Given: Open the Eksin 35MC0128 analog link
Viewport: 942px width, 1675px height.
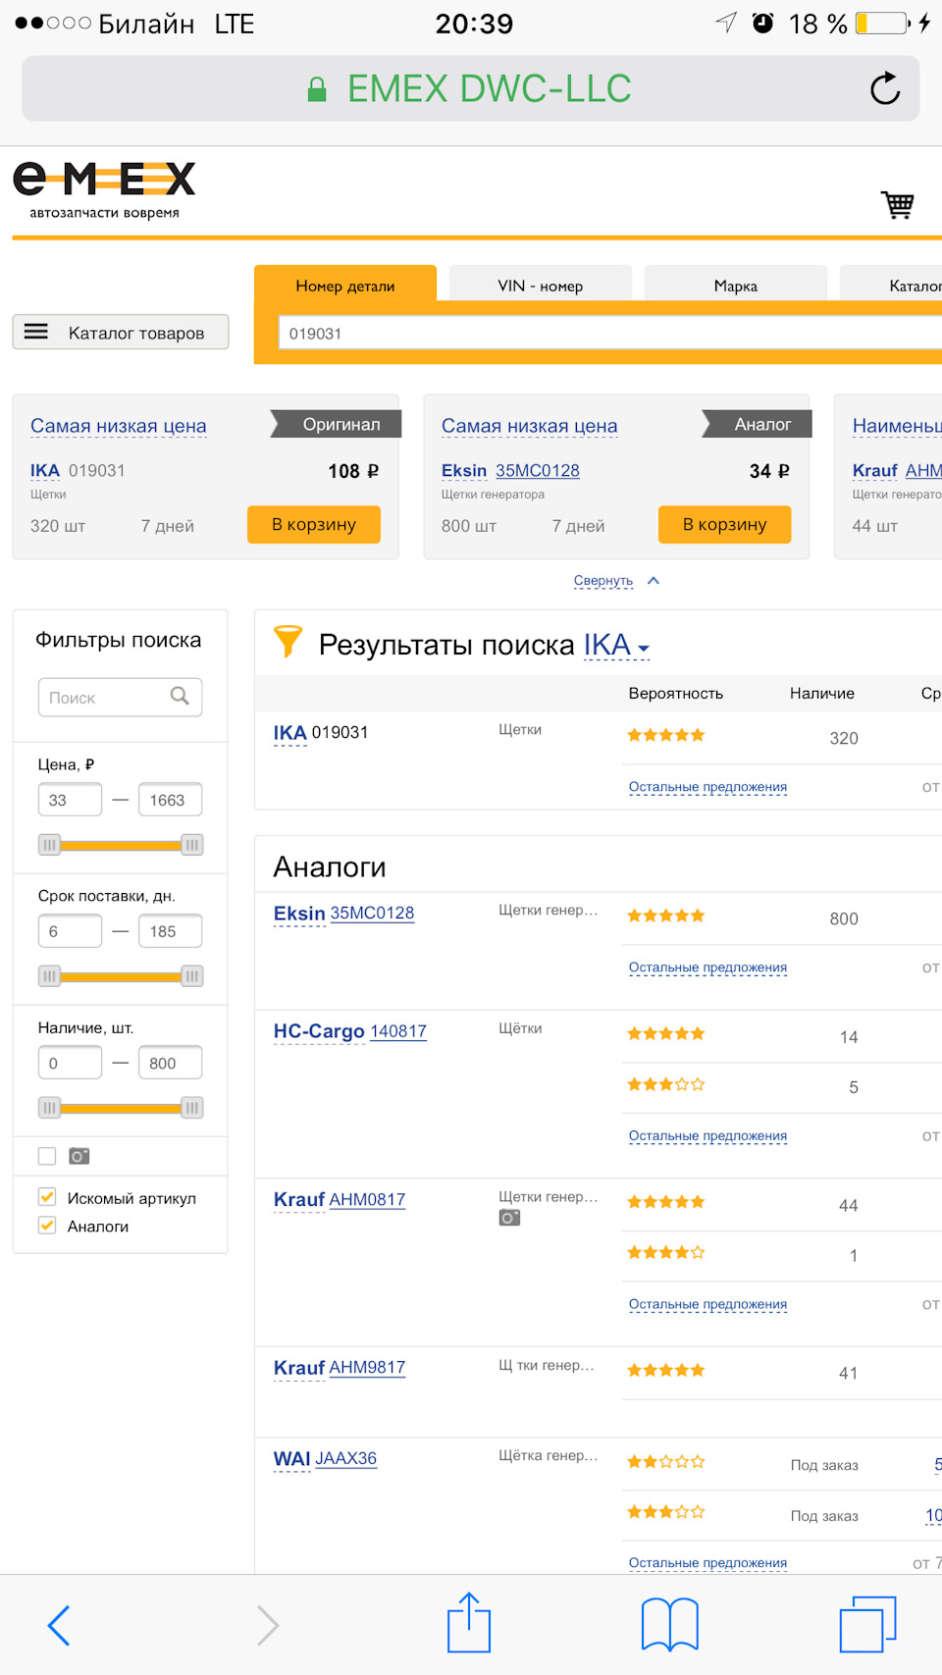Looking at the screenshot, I should click(343, 914).
